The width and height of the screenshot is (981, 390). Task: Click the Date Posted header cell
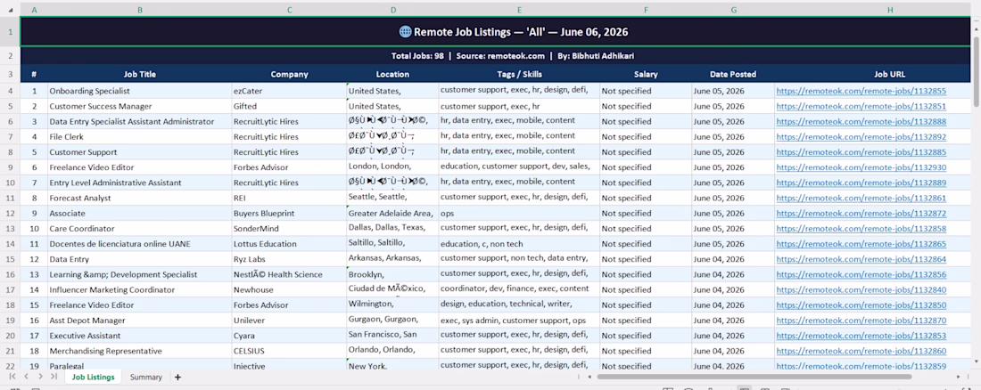pyautogui.click(x=733, y=74)
